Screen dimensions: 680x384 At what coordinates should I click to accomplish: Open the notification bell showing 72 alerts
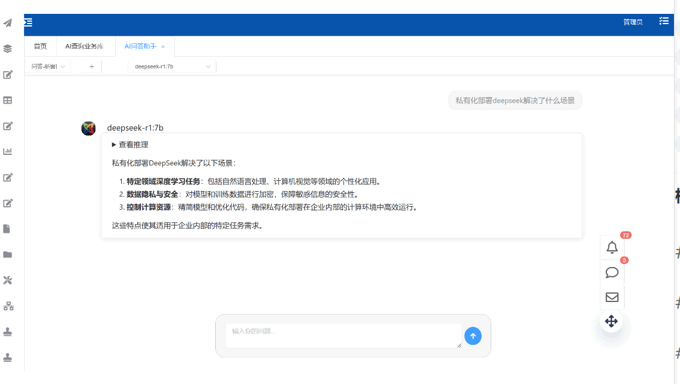tap(612, 247)
